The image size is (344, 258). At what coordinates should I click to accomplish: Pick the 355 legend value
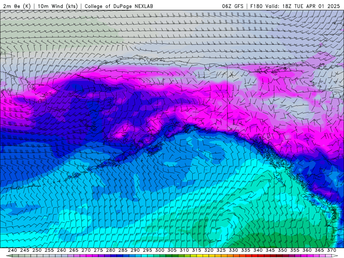point(295,250)
